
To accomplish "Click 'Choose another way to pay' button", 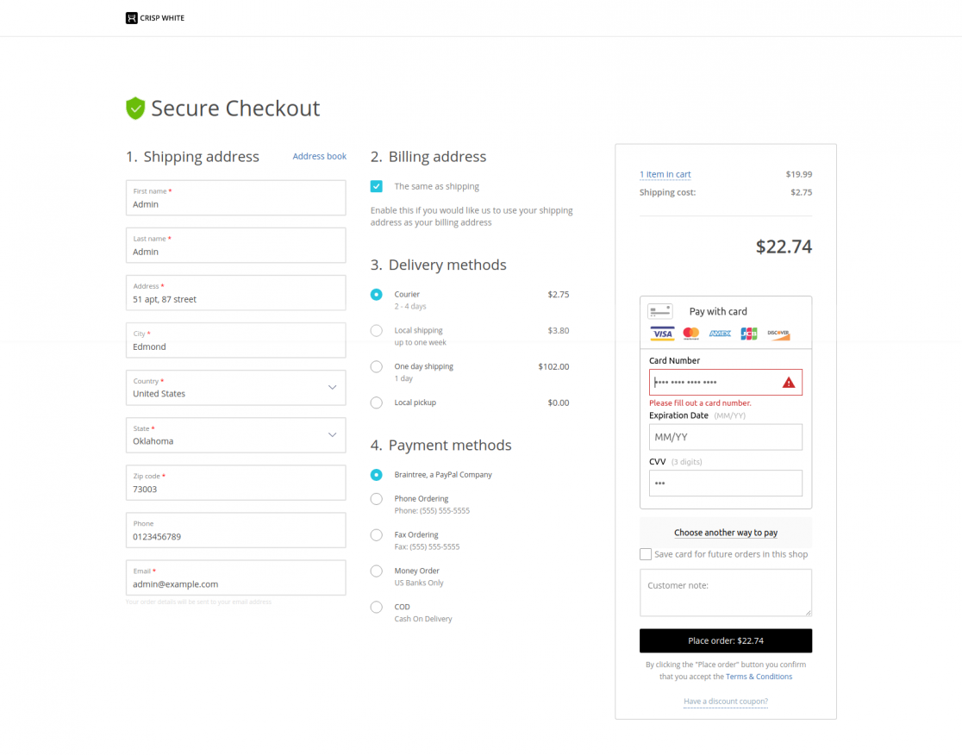I will [725, 533].
